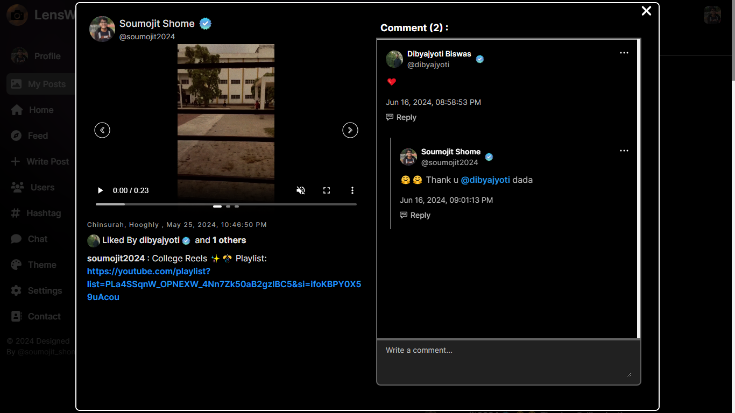Image resolution: width=735 pixels, height=413 pixels.
Task: Close the post modal with the X
Action: click(x=646, y=11)
